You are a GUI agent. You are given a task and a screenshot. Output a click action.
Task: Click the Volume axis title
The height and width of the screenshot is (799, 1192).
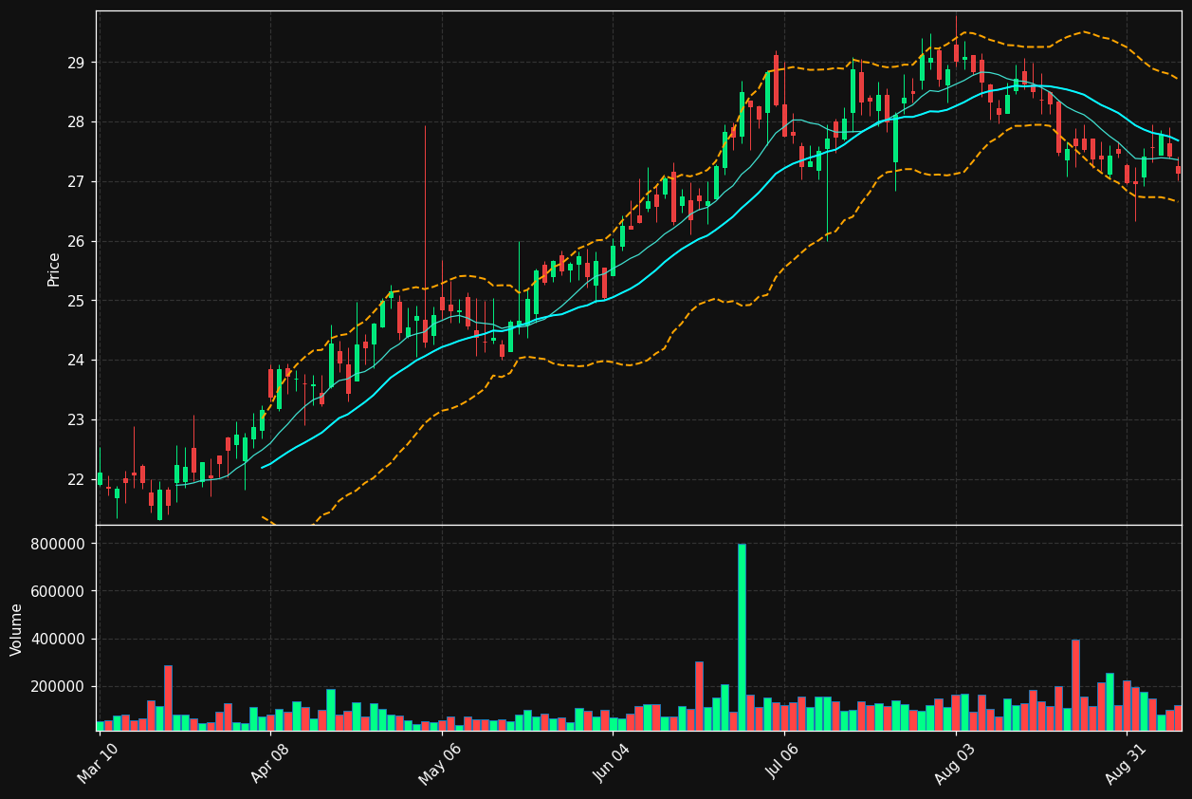[x=17, y=629]
